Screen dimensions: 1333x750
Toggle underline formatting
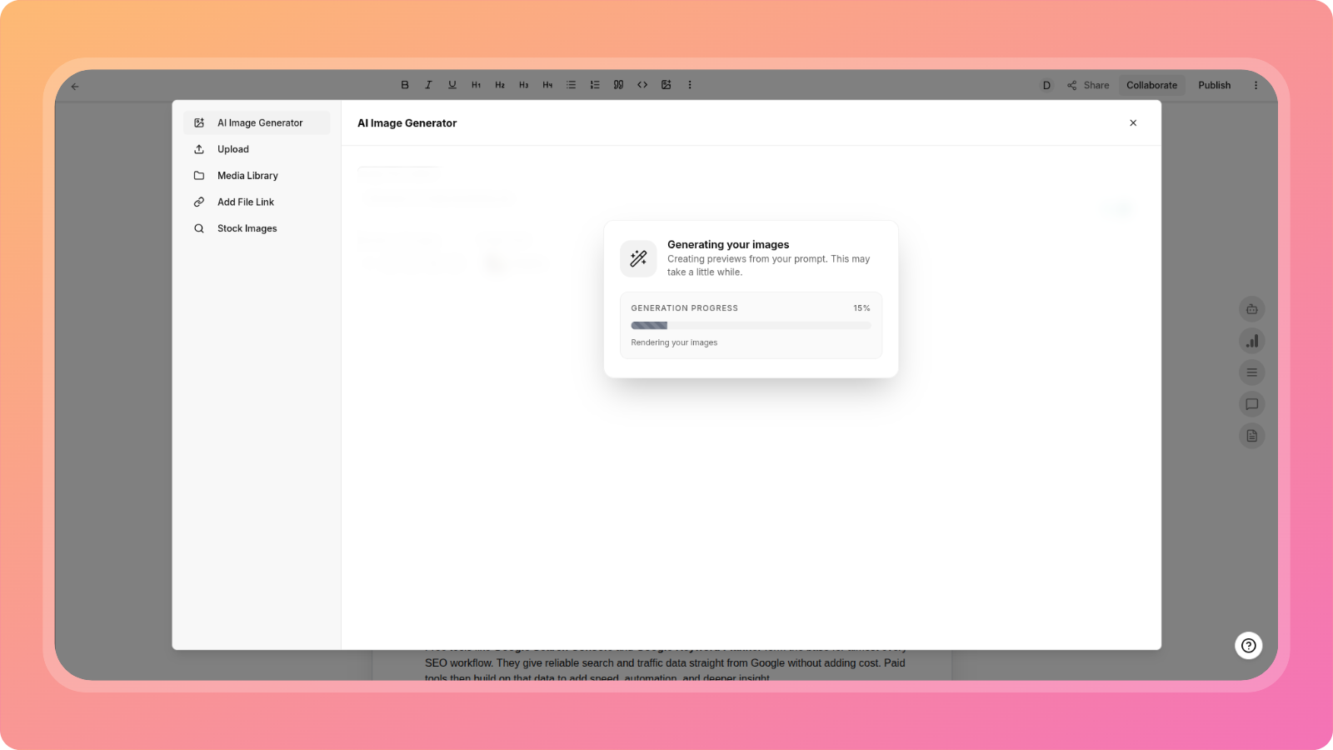[x=452, y=85]
